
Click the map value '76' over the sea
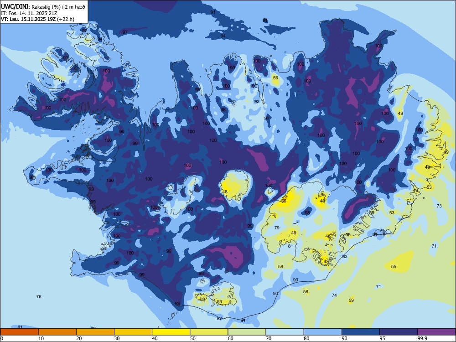coord(39,297)
